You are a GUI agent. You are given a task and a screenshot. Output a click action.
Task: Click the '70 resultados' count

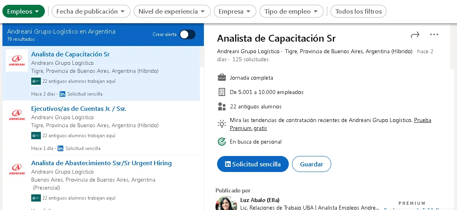tap(21, 39)
